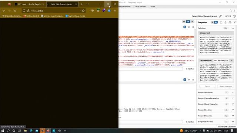Toggle response pretty-print icon
This screenshot has width=237, height=133.
(x=185, y=80)
